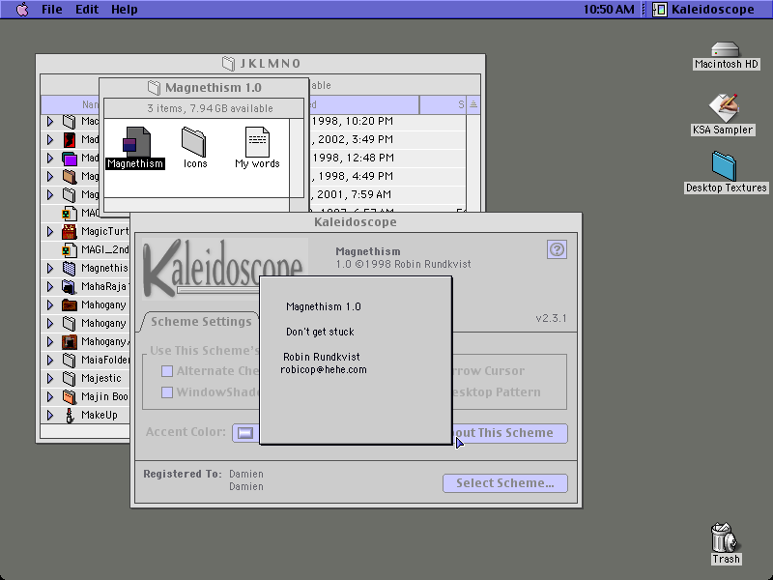This screenshot has width=773, height=580.
Task: Open the Apple menu
Action: (x=22, y=9)
